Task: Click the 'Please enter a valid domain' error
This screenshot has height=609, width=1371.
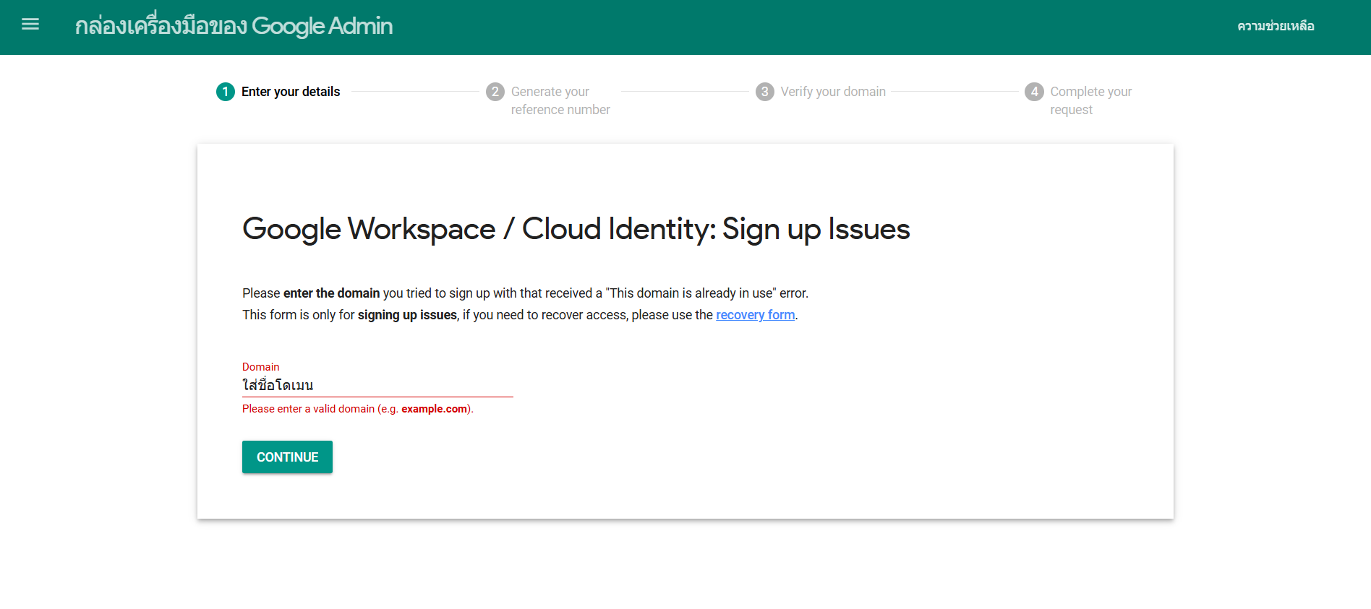Action: [x=358, y=409]
